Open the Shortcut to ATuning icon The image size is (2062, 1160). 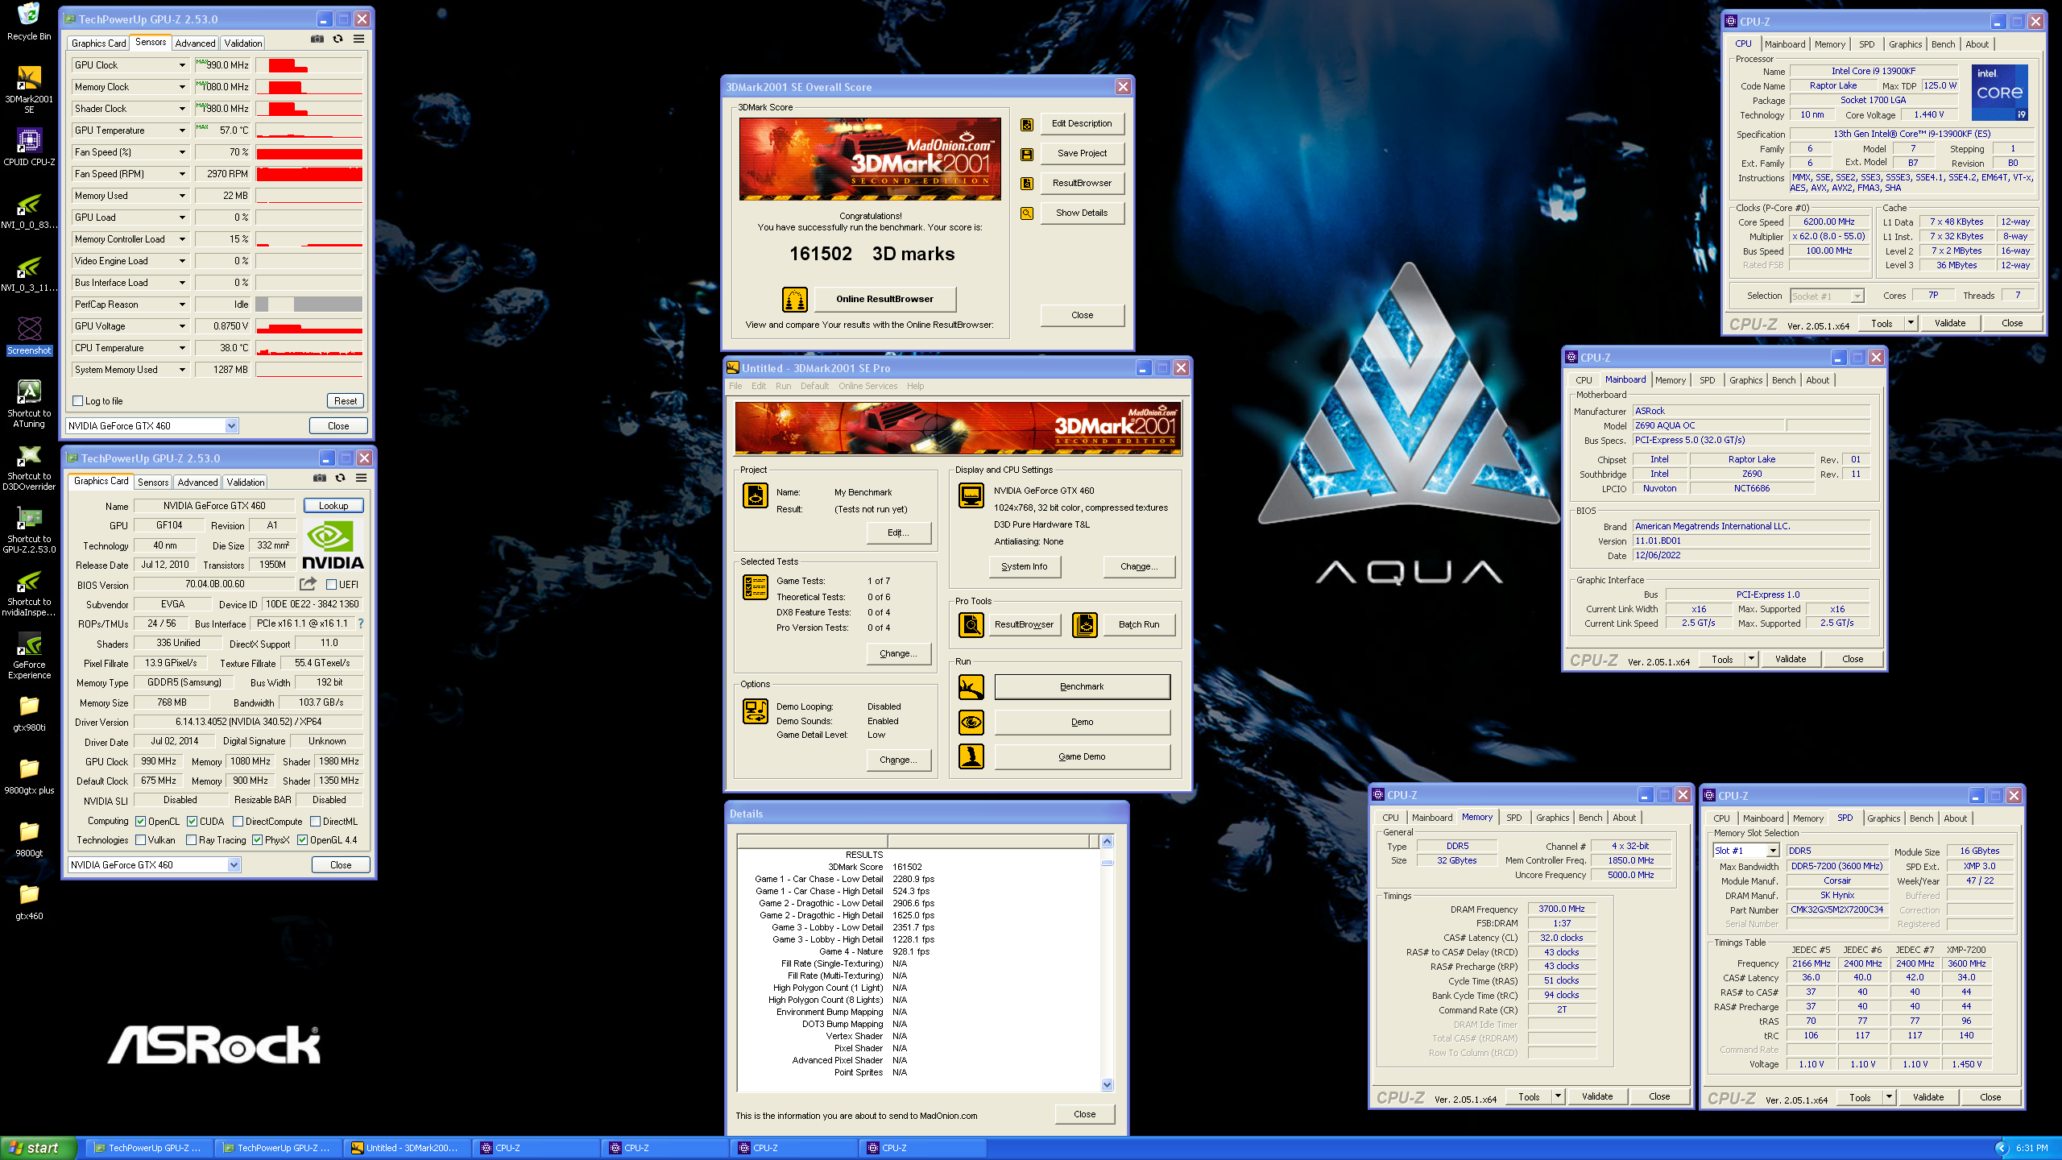coord(29,403)
